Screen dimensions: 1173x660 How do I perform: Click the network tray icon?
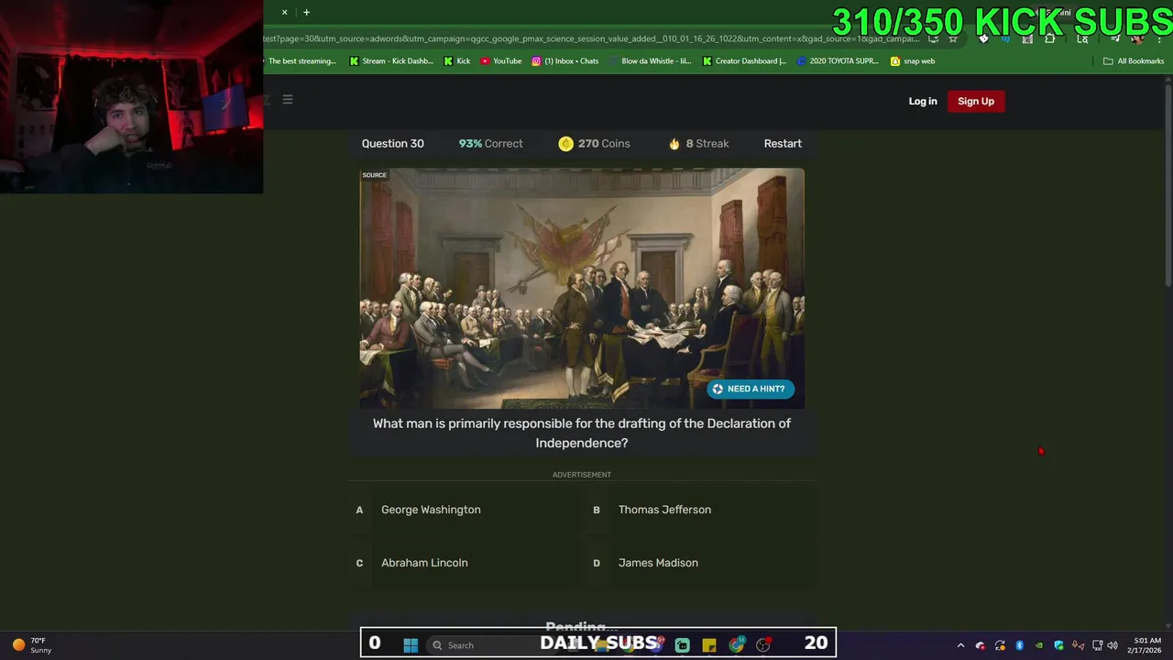click(x=1097, y=645)
